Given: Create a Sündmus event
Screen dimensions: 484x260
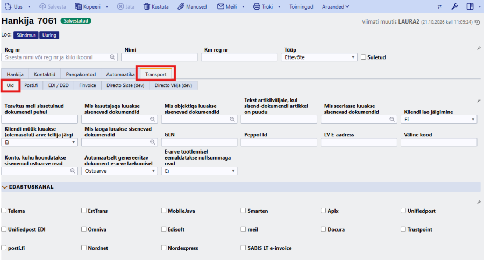Looking at the screenshot, I should coord(26,35).
